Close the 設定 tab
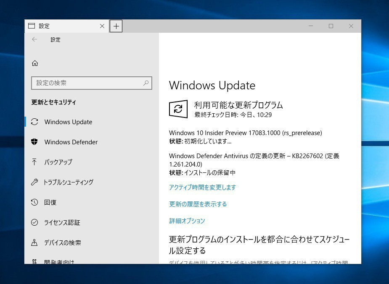The width and height of the screenshot is (389, 284). pyautogui.click(x=102, y=26)
